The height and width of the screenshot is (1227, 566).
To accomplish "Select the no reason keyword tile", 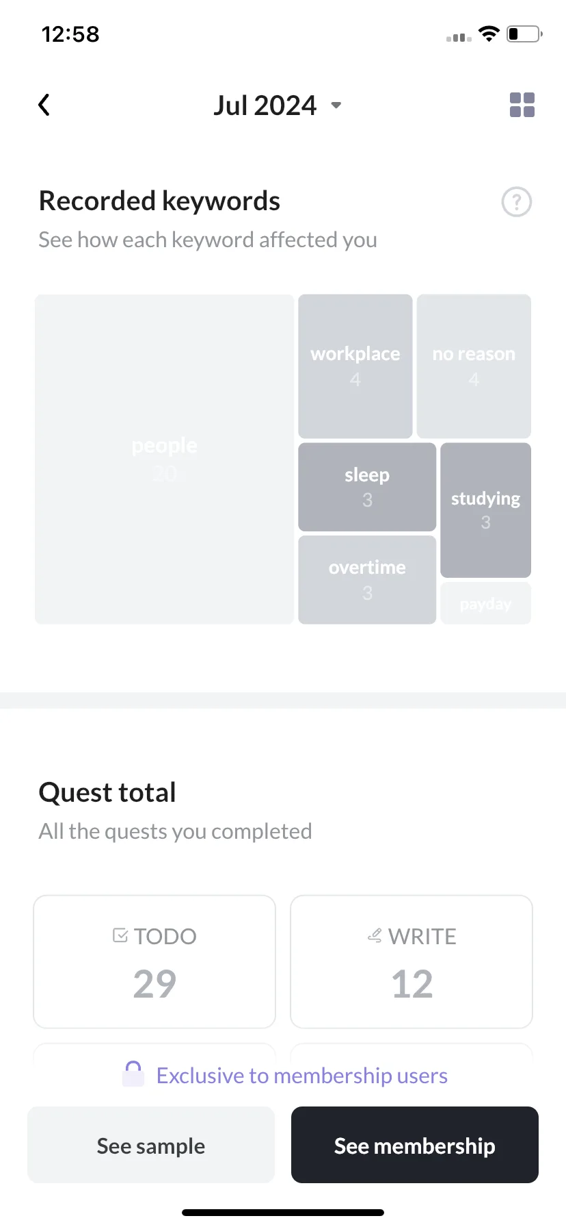I will (x=474, y=366).
